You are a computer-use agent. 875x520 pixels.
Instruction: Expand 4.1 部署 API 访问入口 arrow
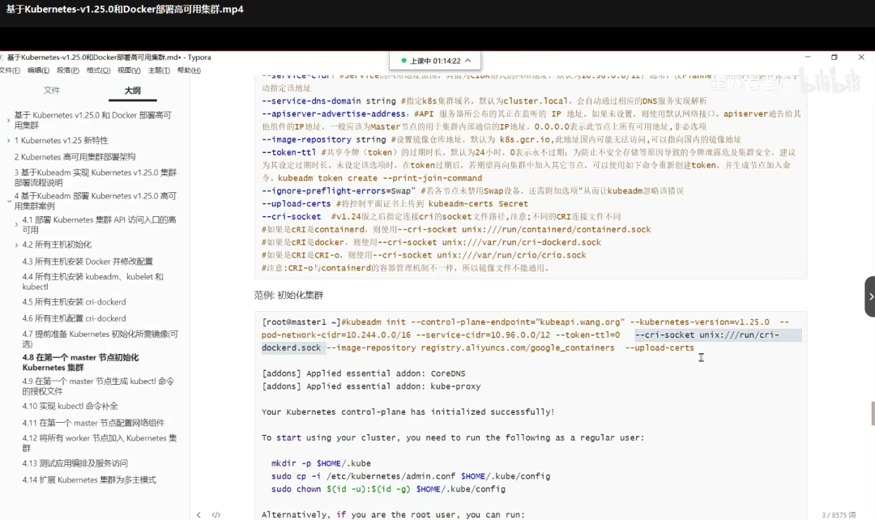(x=16, y=225)
